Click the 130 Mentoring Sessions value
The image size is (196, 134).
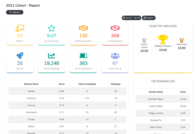coord(83,36)
